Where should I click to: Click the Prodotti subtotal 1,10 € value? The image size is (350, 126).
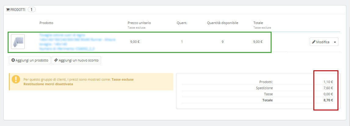click(x=328, y=82)
